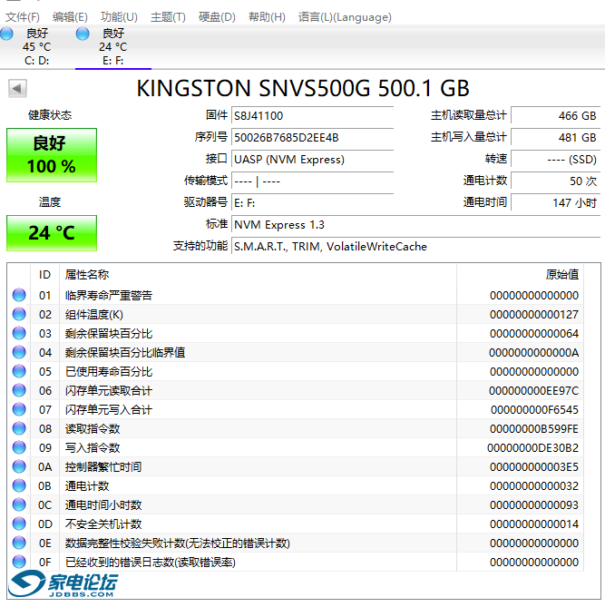Click the status dot for attribute 0F
The image size is (605, 607).
click(x=19, y=562)
